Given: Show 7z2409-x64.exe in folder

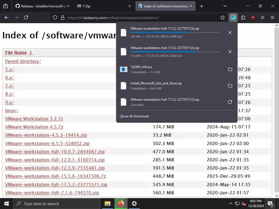Looking at the screenshot, I should (230, 69).
